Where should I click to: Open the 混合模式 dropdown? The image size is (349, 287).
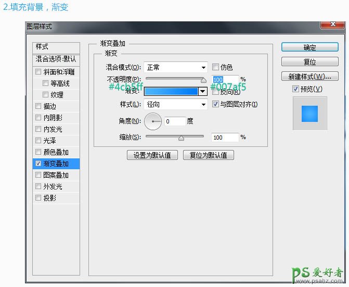pyautogui.click(x=176, y=67)
